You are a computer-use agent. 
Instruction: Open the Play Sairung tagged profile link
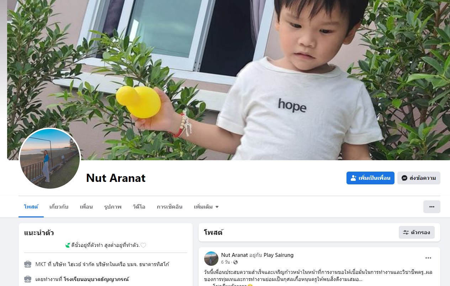pos(279,255)
